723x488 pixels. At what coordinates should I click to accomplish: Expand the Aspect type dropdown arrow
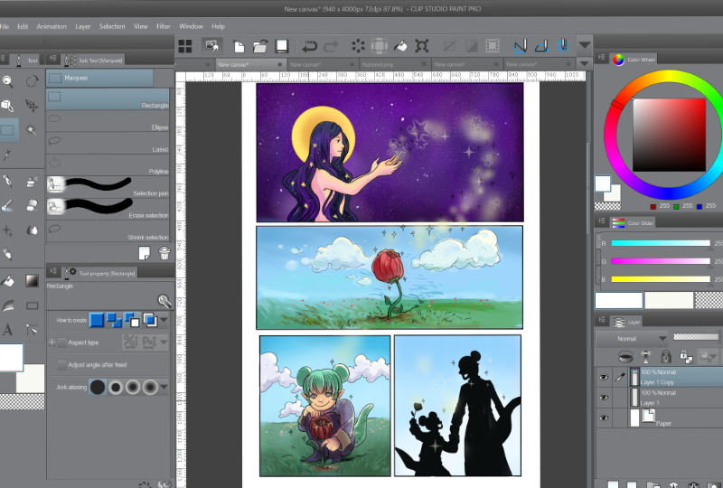pos(164,343)
